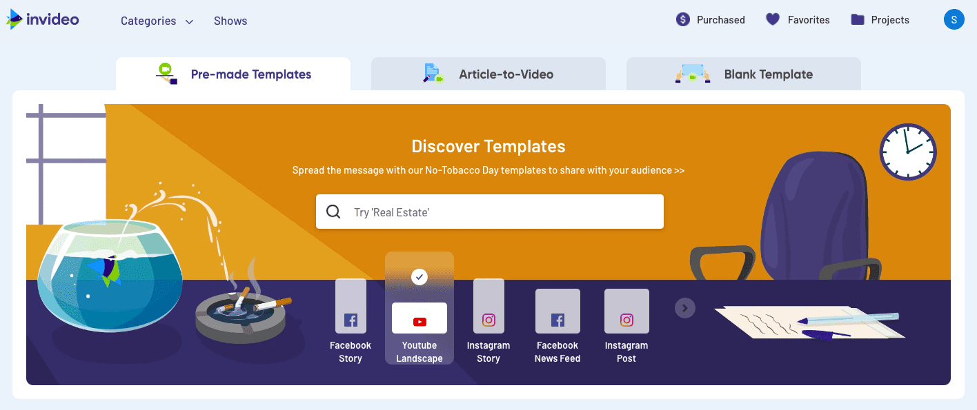Viewport: 977px width, 410px height.
Task: Open the Purchased link
Action: pyautogui.click(x=710, y=19)
